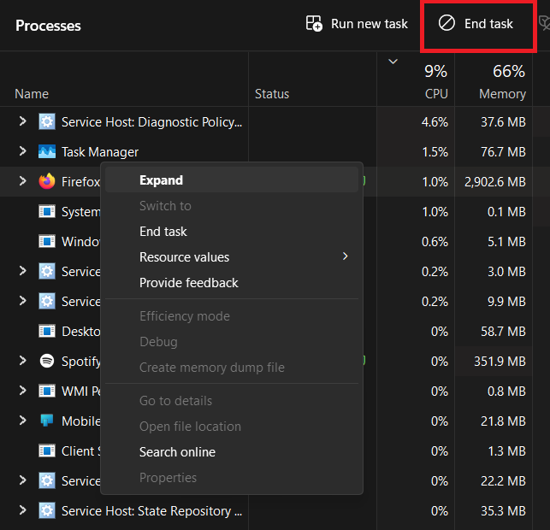This screenshot has height=530, width=550.
Task: Expand the Task Manager process row
Action: coord(23,151)
